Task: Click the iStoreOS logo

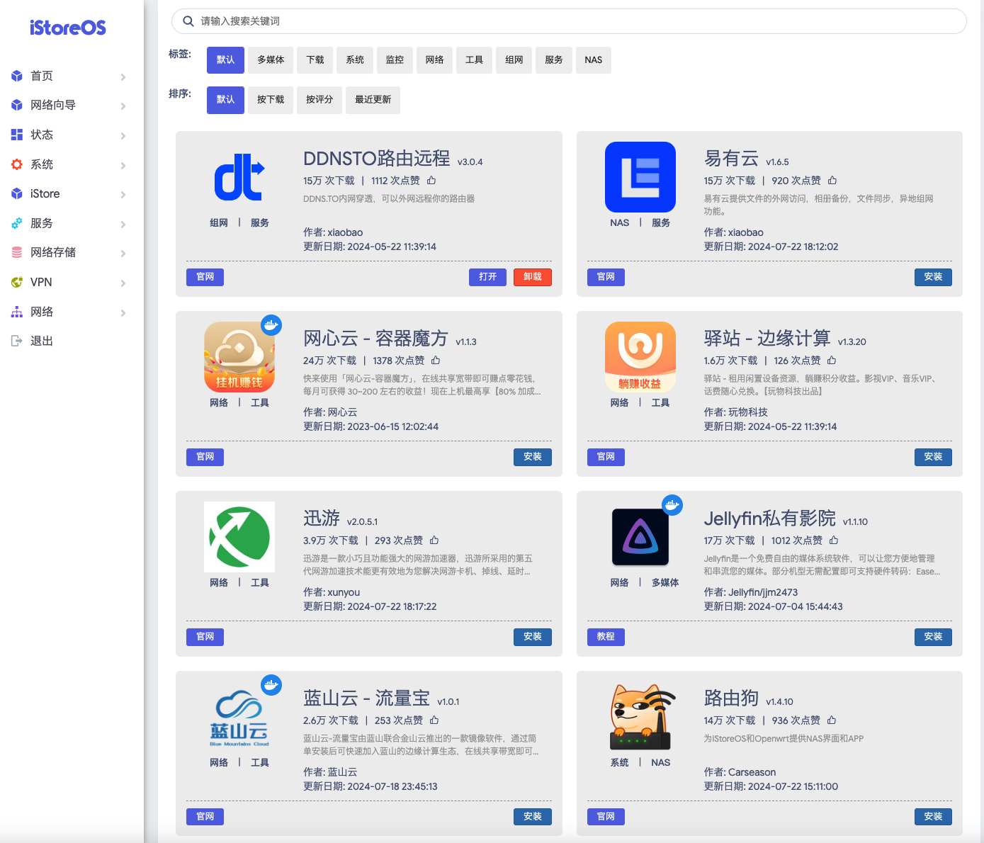Action: [67, 26]
